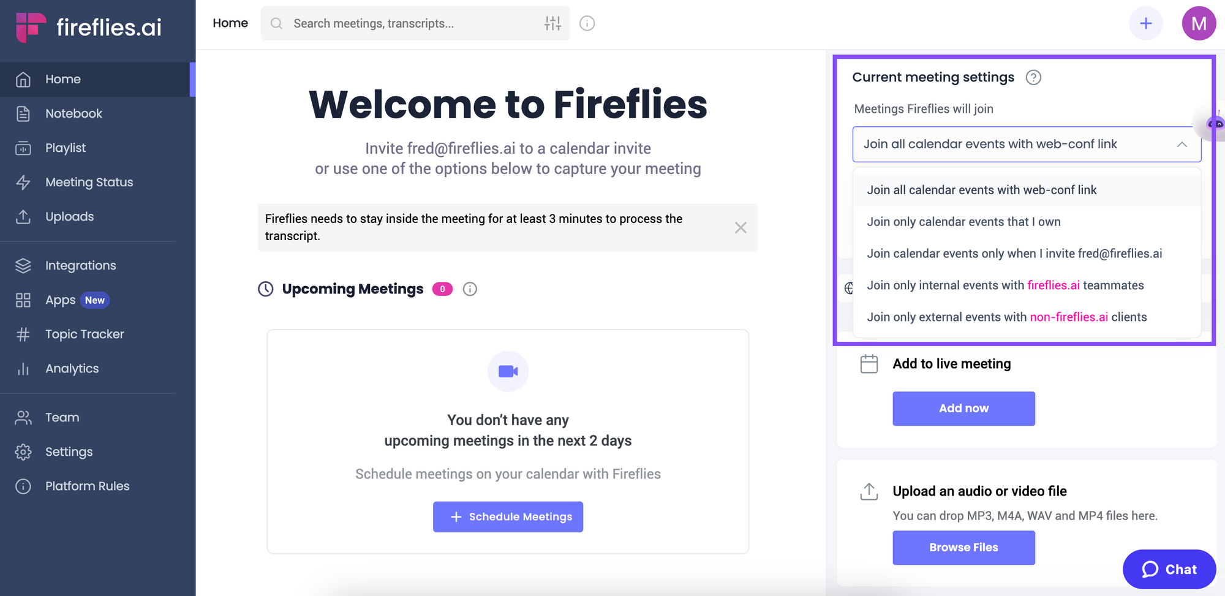Open the Notebook section from sidebar
This screenshot has height=596, width=1225.
click(73, 113)
